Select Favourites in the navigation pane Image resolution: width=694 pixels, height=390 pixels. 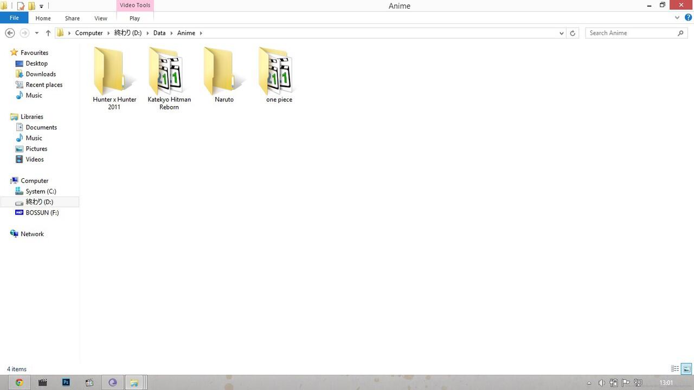[34, 53]
